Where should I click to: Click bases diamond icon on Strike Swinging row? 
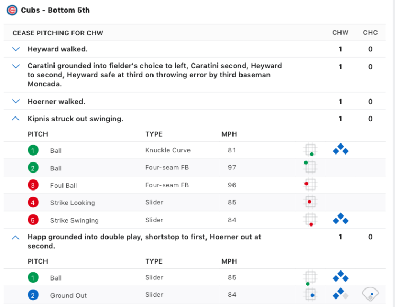tap(340, 219)
